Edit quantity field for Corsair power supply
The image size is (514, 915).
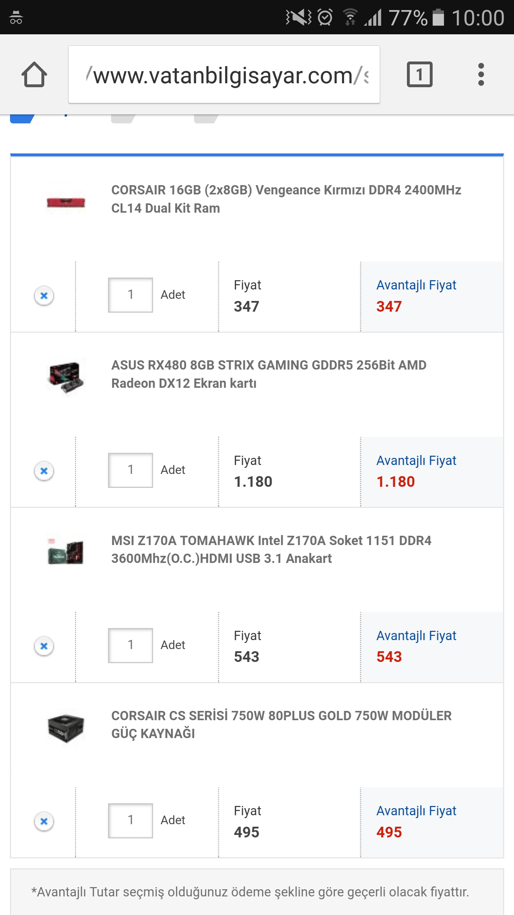click(x=130, y=820)
